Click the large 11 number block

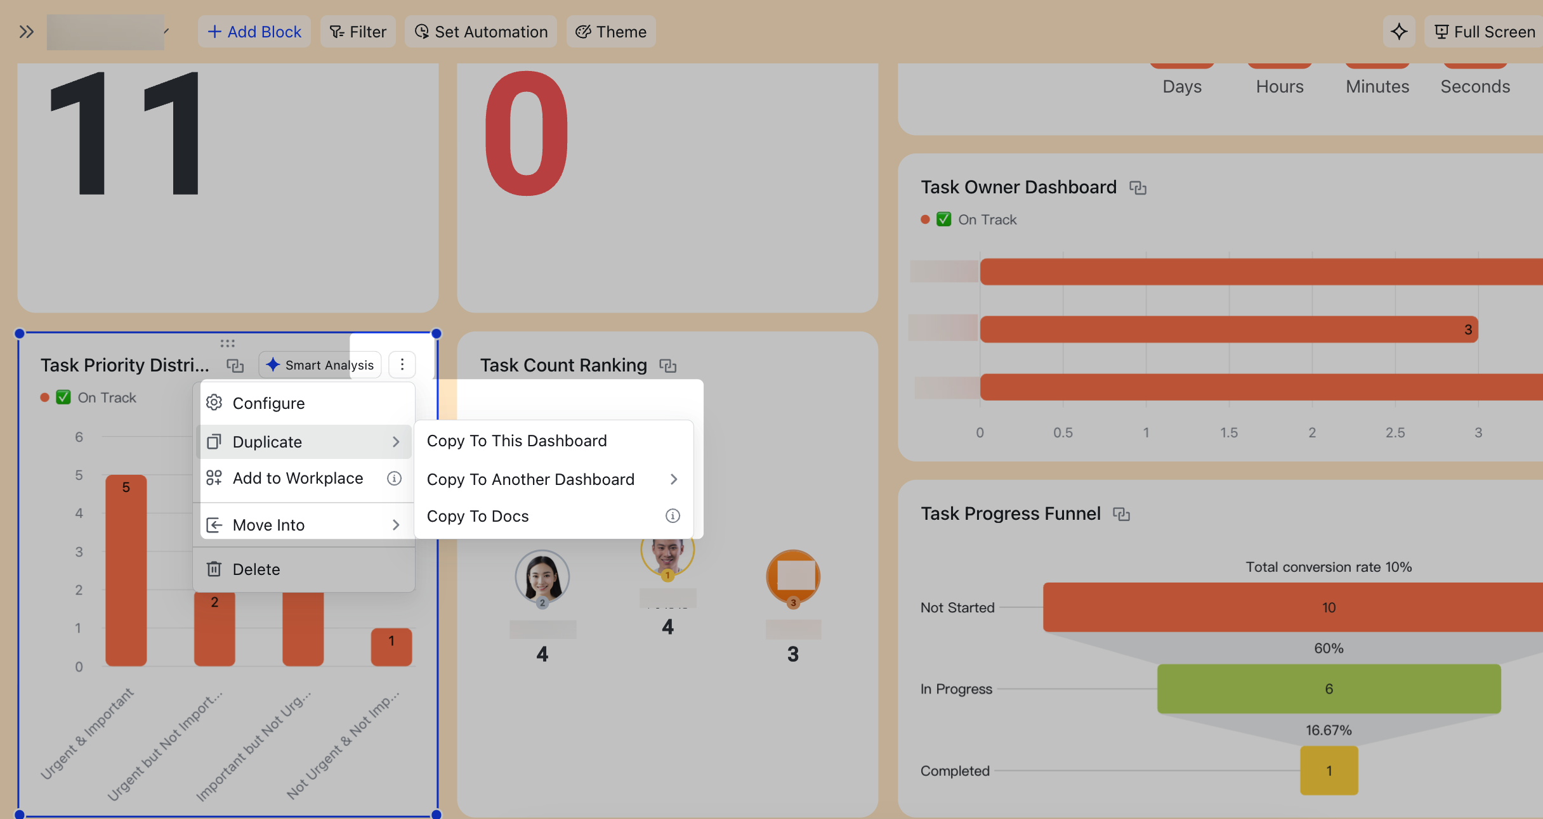228,188
